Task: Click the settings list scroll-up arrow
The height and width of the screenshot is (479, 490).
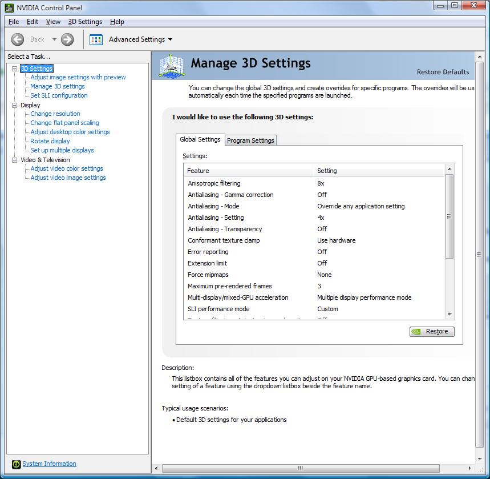Action: tap(449, 169)
